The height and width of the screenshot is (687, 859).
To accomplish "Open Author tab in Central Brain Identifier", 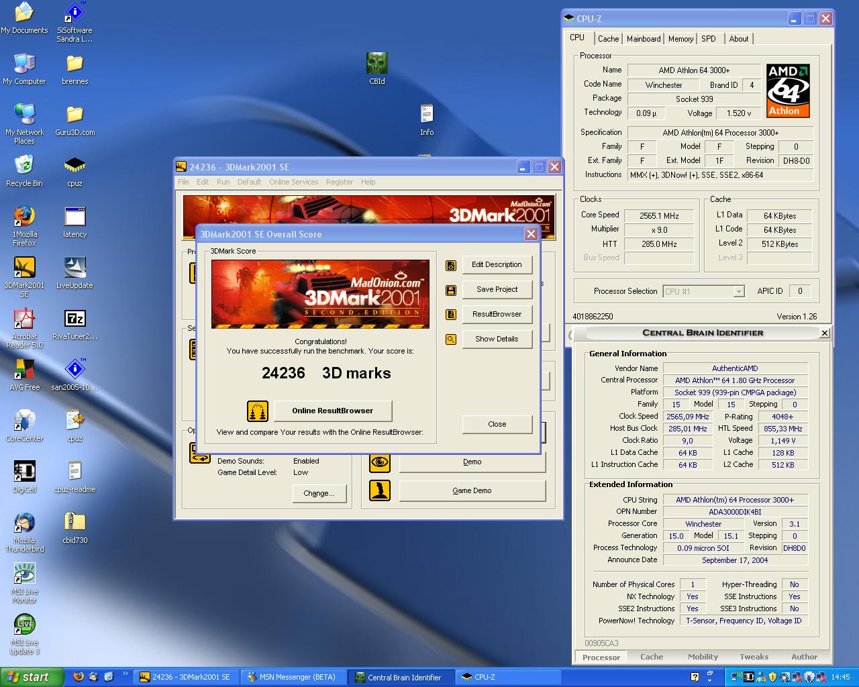I will 804,657.
